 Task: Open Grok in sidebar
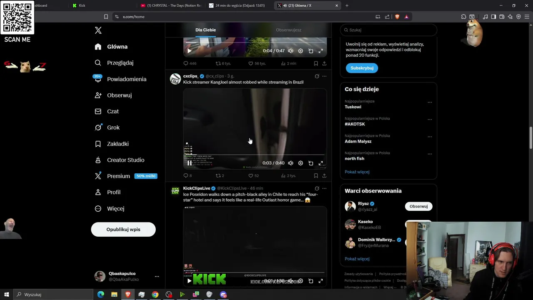107,127
